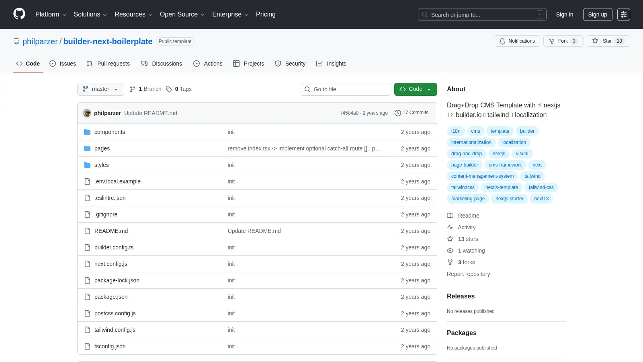This screenshot has width=643, height=362.
Task: Expand the Enterprise menu
Action: point(230,14)
